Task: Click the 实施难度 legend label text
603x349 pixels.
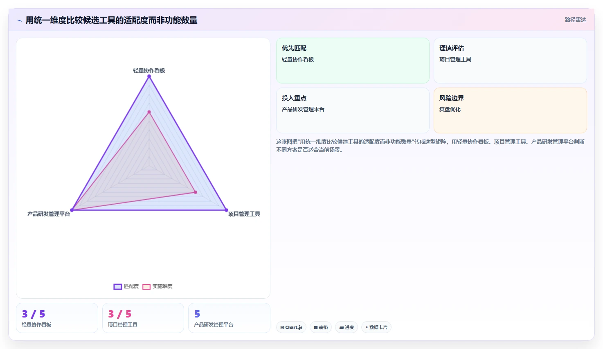Action: pos(162,286)
